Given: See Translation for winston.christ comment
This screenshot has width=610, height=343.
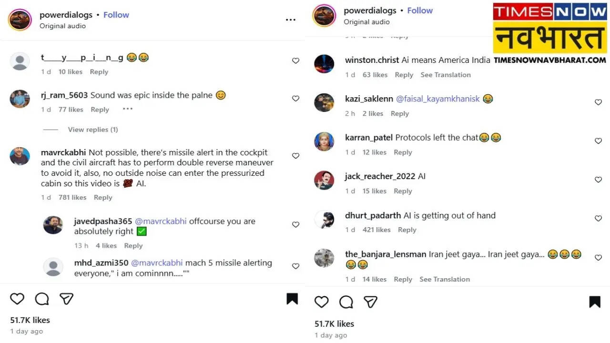Looking at the screenshot, I should point(445,75).
